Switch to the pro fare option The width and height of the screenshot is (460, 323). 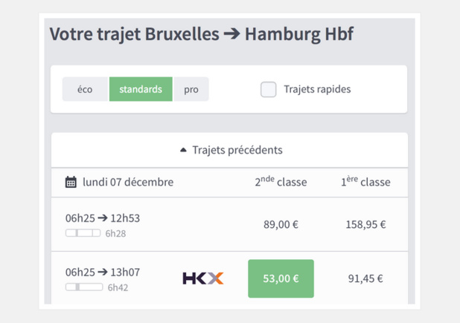pos(191,89)
